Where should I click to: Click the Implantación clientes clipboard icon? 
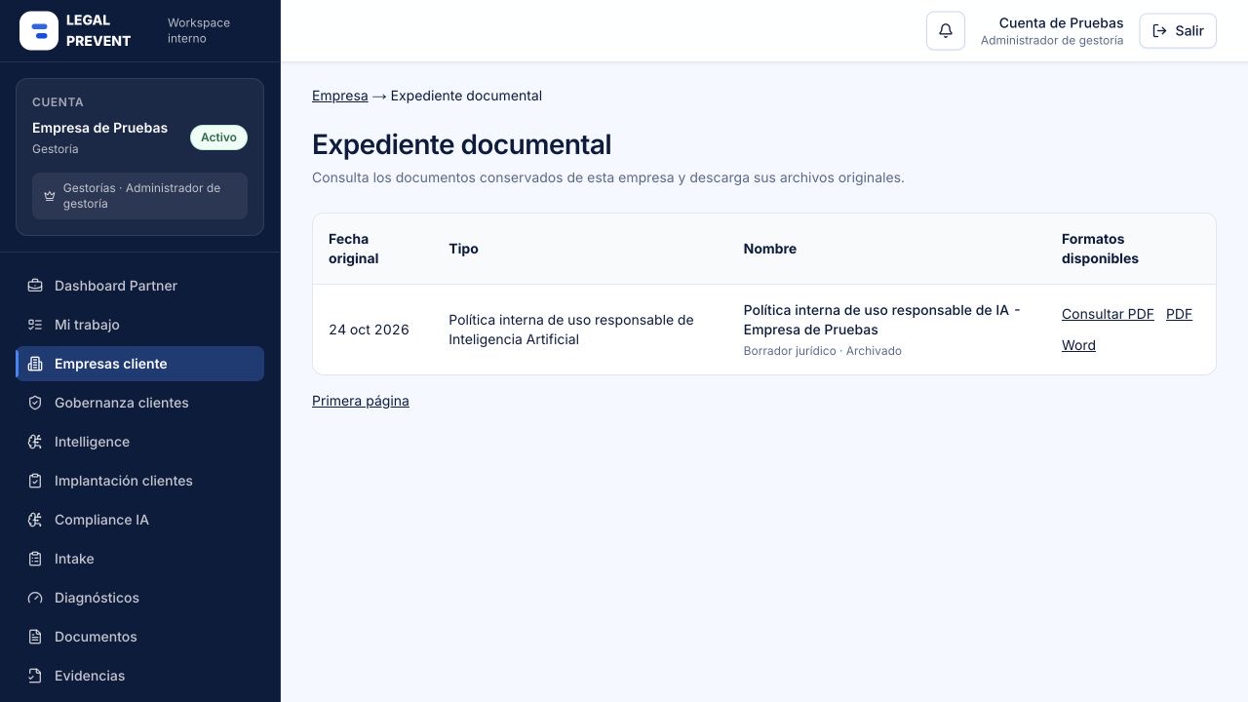[x=35, y=481]
